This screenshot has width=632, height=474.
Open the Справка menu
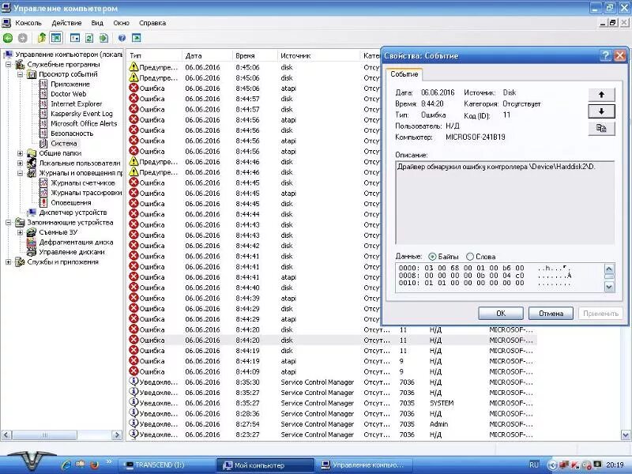click(x=152, y=23)
